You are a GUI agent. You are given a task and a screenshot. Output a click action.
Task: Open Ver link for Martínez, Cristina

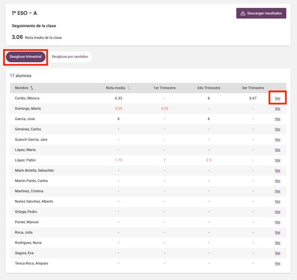pos(278,191)
